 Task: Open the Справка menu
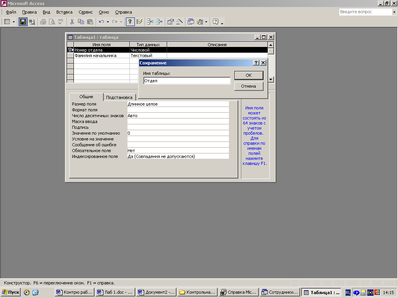[x=123, y=12]
